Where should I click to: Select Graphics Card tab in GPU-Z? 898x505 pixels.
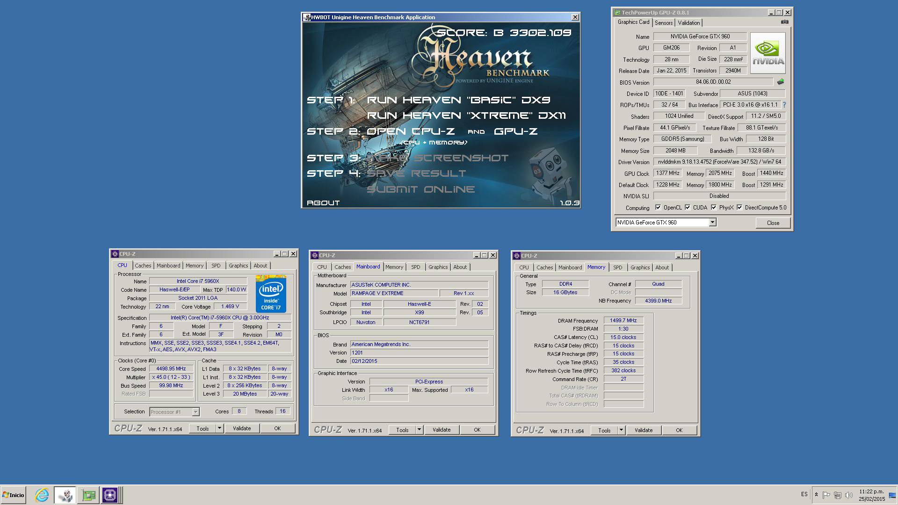click(x=633, y=22)
